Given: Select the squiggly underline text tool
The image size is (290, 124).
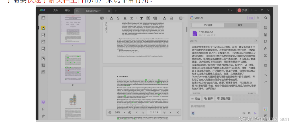Looking at the screenshot, I should (x=132, y=18).
